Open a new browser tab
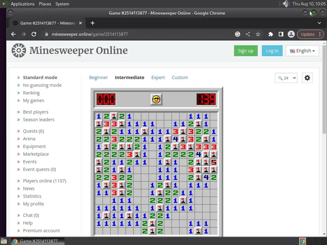 point(93,23)
